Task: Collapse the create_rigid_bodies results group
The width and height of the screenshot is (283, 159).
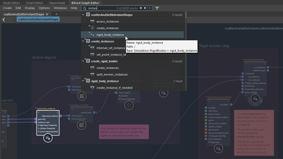Action: [83, 61]
